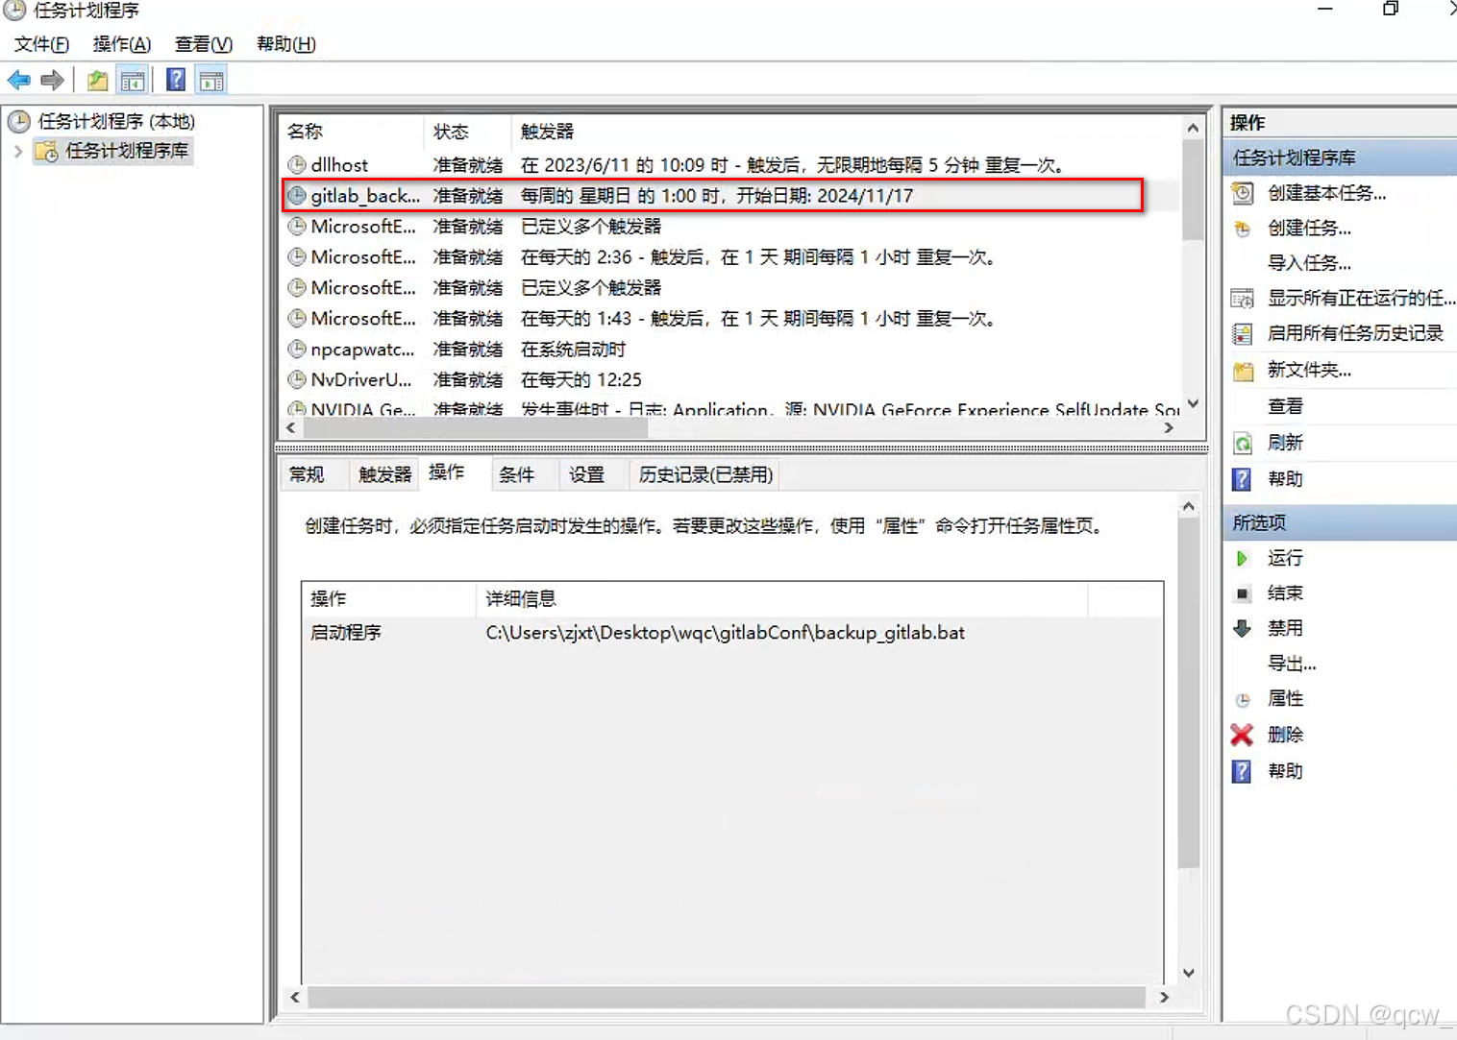Expand the 任务计划程序库 tree node
The image size is (1457, 1040).
tap(17, 152)
